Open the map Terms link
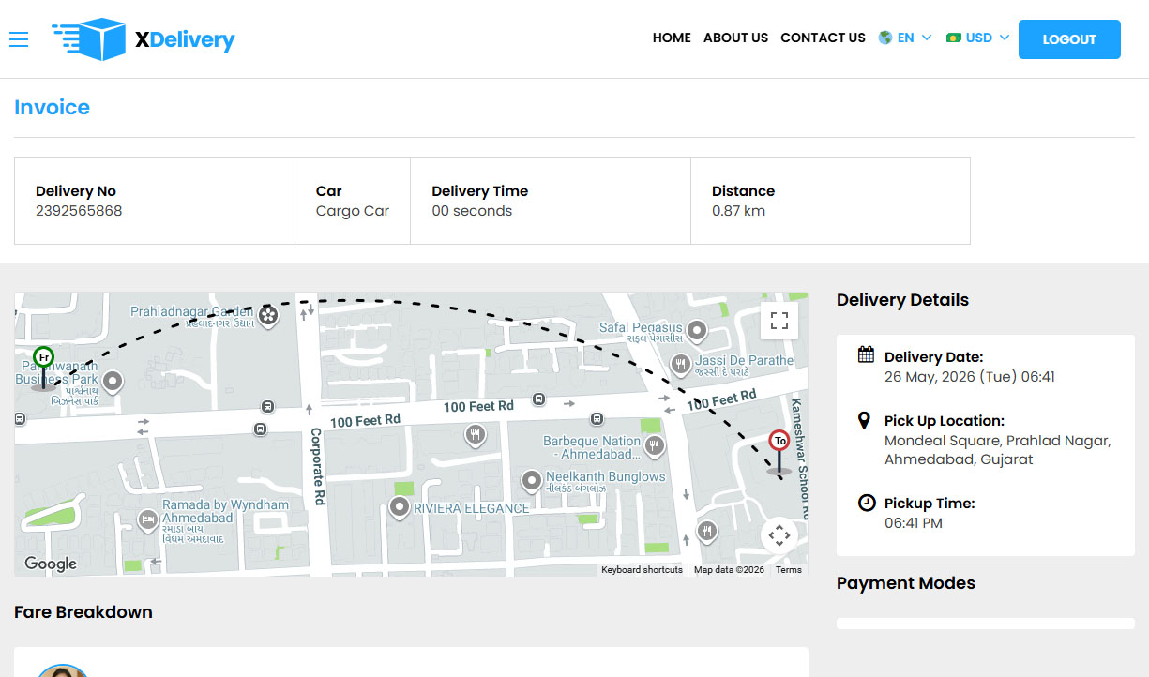 click(789, 570)
